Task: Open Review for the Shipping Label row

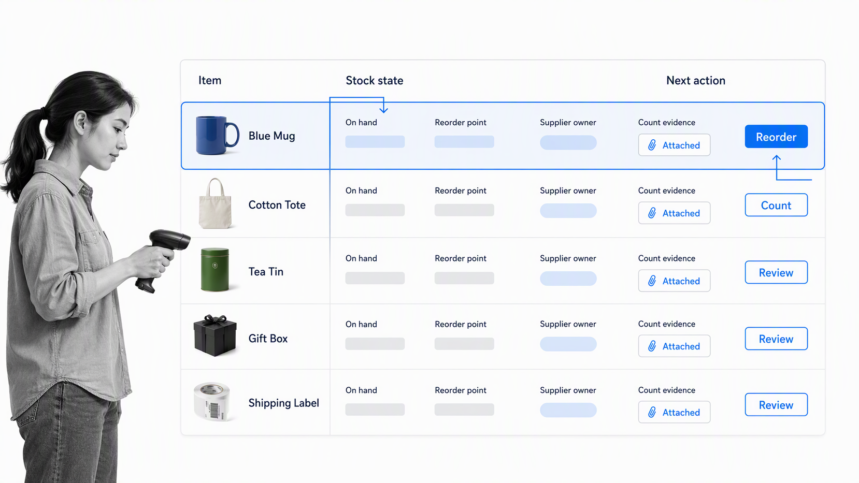Action: pos(776,405)
